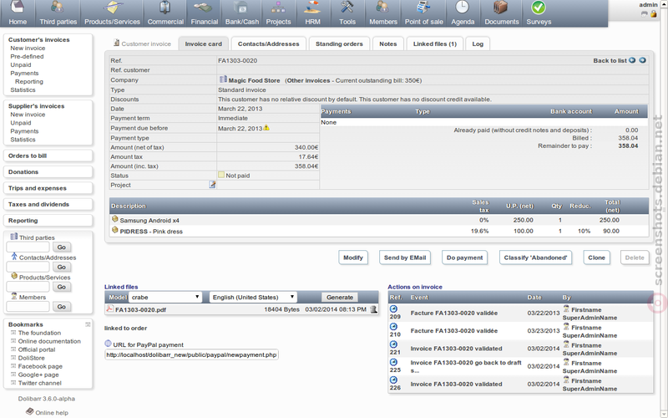Click the Clone button

tap(596, 257)
